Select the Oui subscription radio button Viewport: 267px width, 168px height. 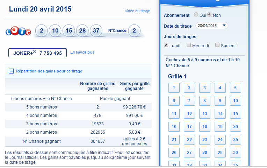(x=196, y=15)
